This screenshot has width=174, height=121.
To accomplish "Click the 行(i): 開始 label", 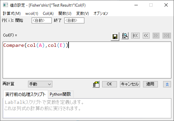I will [13, 20].
